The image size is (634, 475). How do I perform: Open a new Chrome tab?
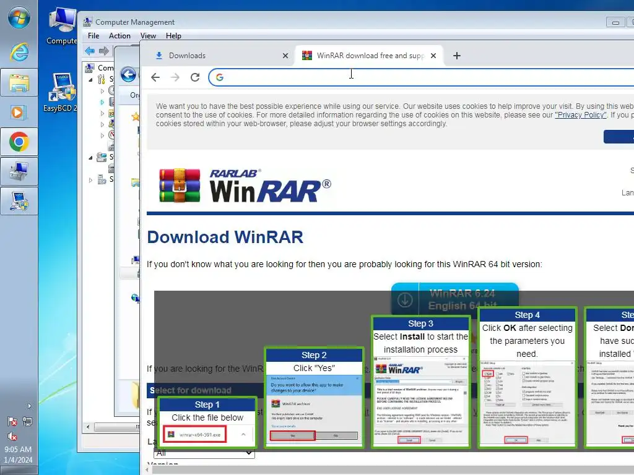[457, 56]
